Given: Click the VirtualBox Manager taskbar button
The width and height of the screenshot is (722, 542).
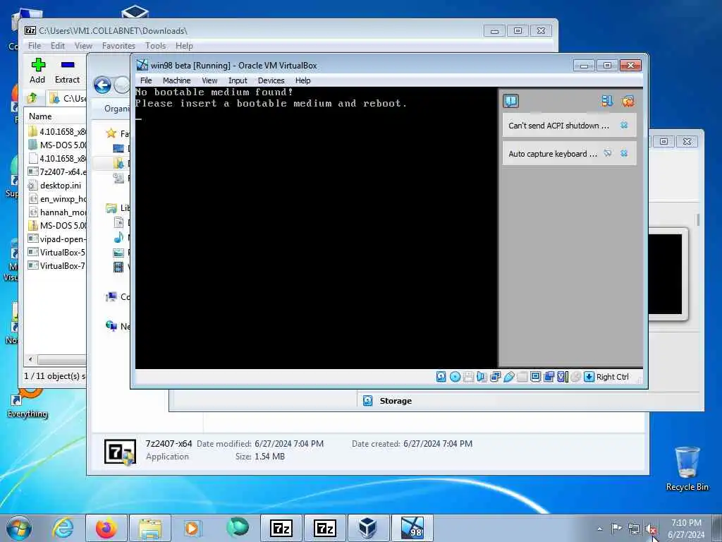Looking at the screenshot, I should [367, 528].
